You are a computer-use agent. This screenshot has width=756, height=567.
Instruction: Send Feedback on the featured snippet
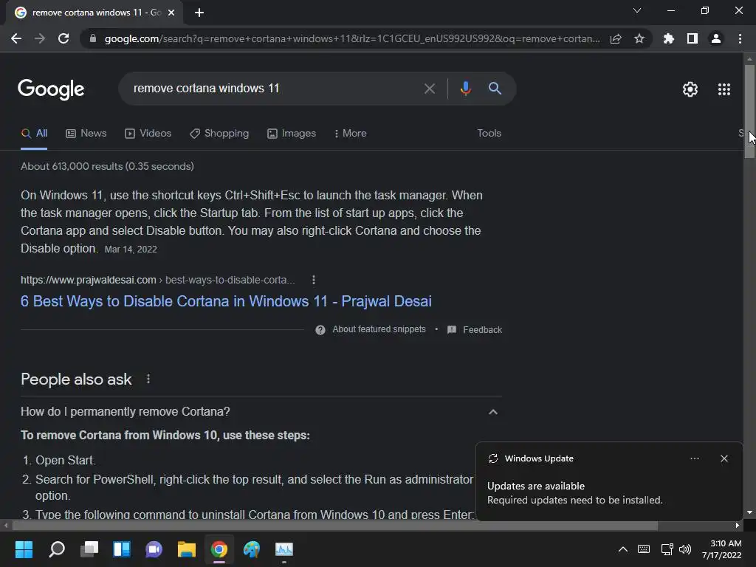[x=475, y=330]
